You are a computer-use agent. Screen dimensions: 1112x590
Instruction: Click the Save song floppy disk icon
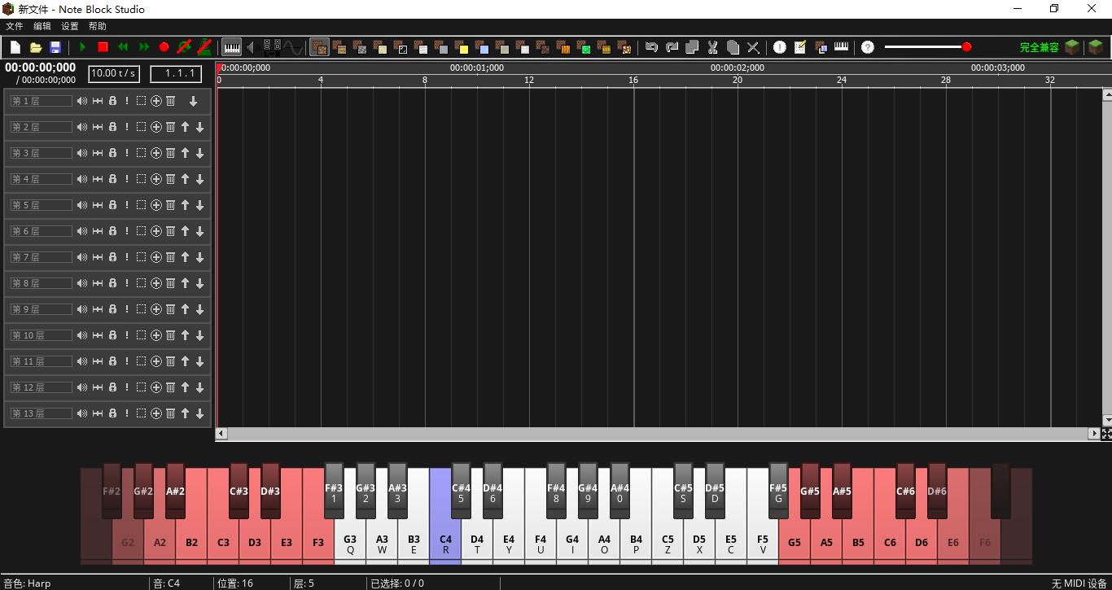(55, 47)
